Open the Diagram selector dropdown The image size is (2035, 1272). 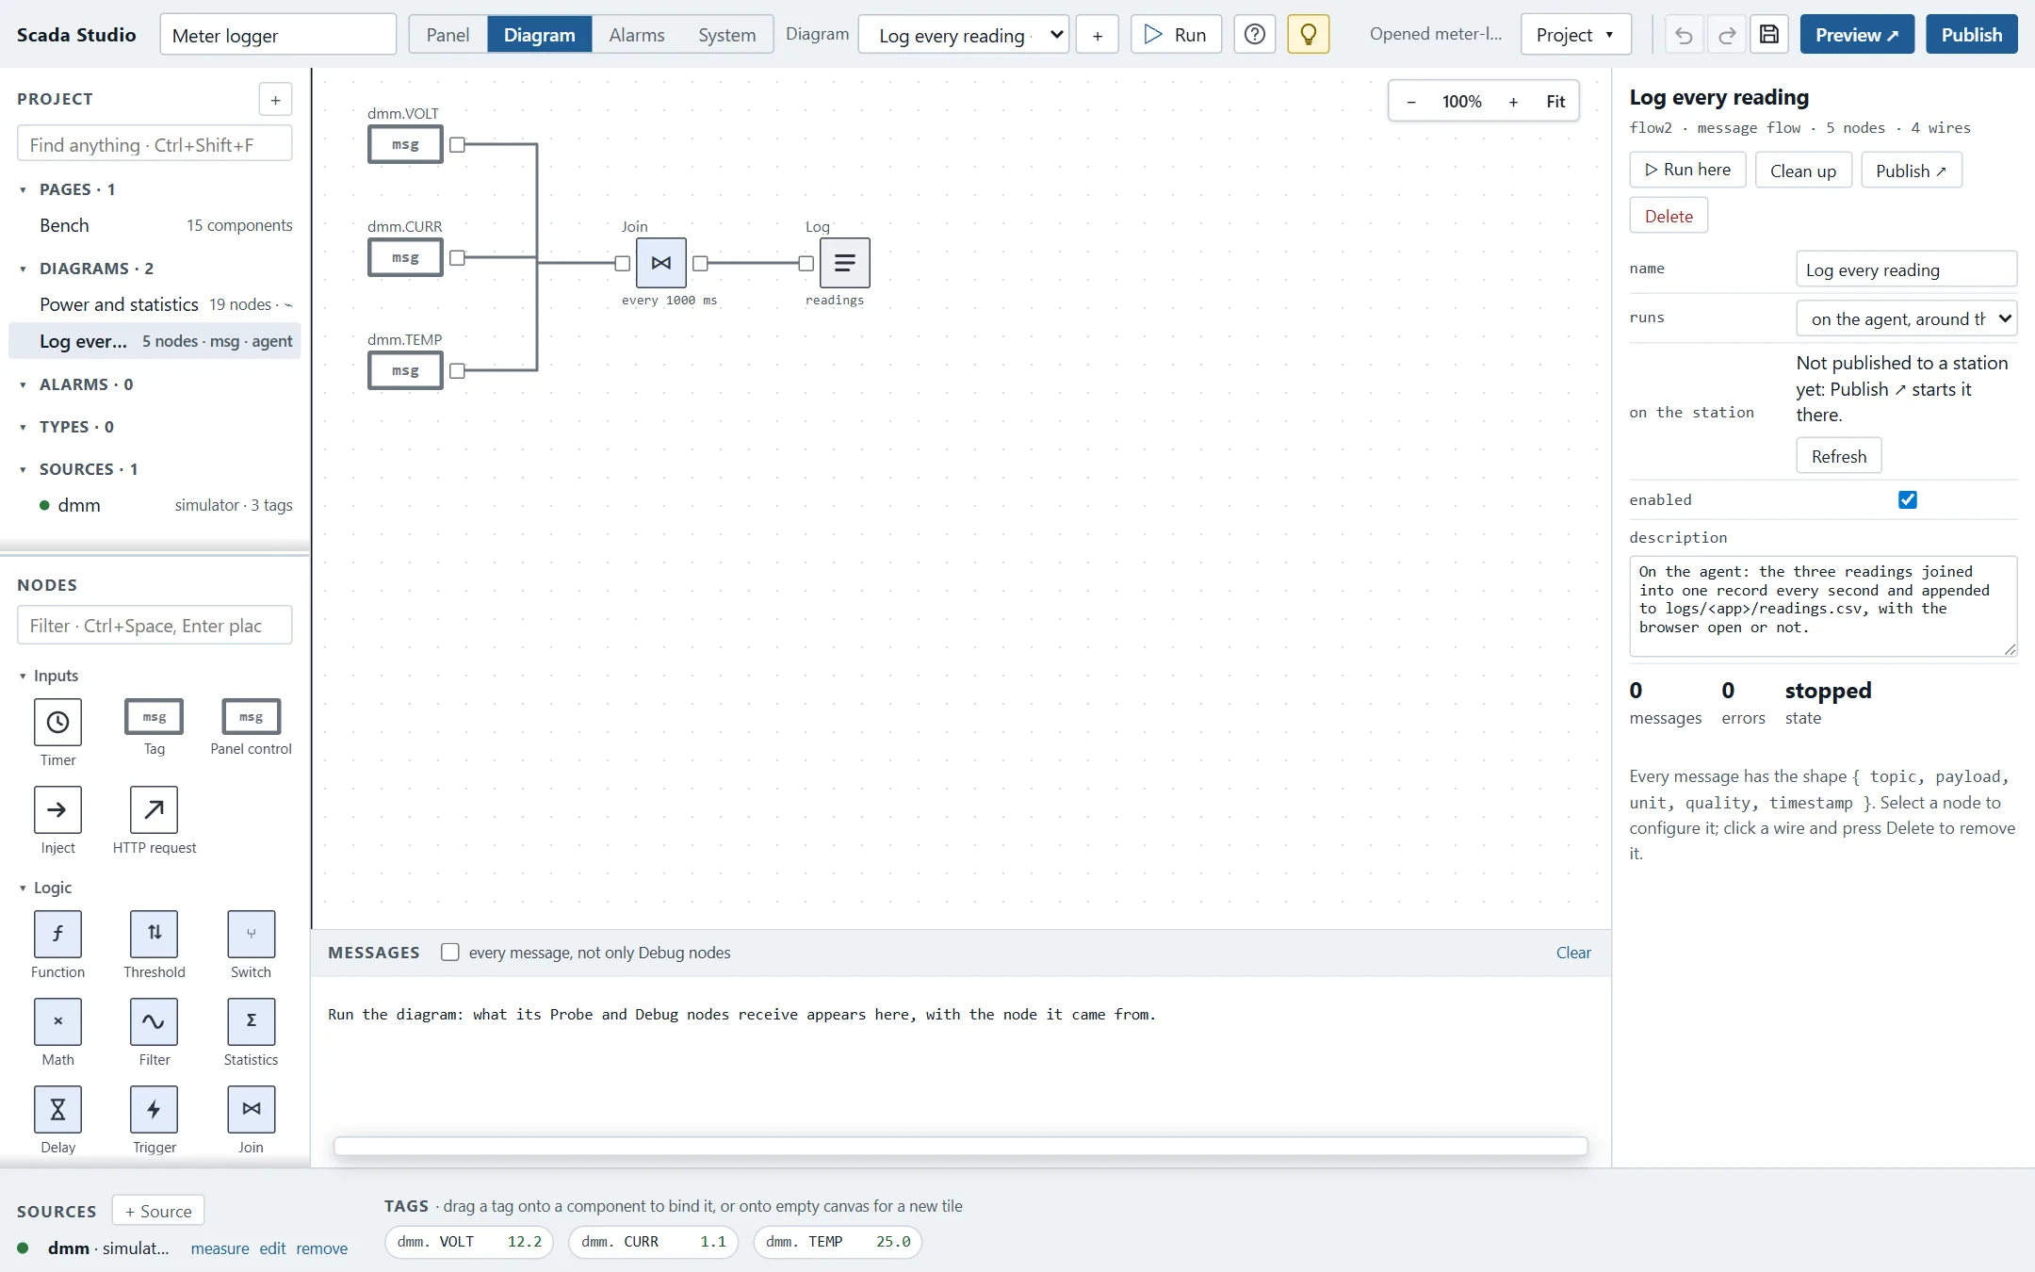click(964, 35)
